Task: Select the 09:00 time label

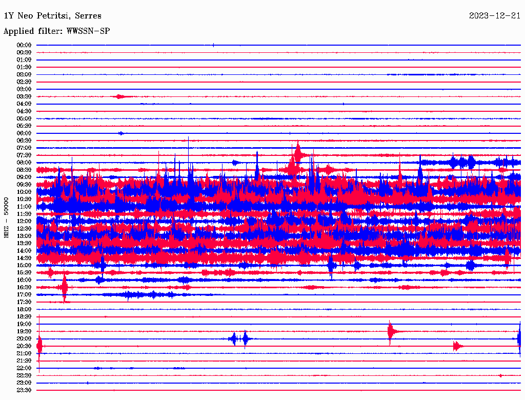Action: click(24, 177)
